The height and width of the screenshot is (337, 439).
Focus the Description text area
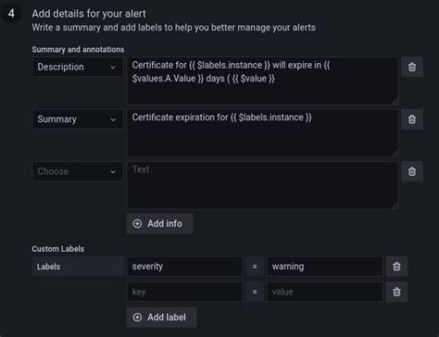262,81
